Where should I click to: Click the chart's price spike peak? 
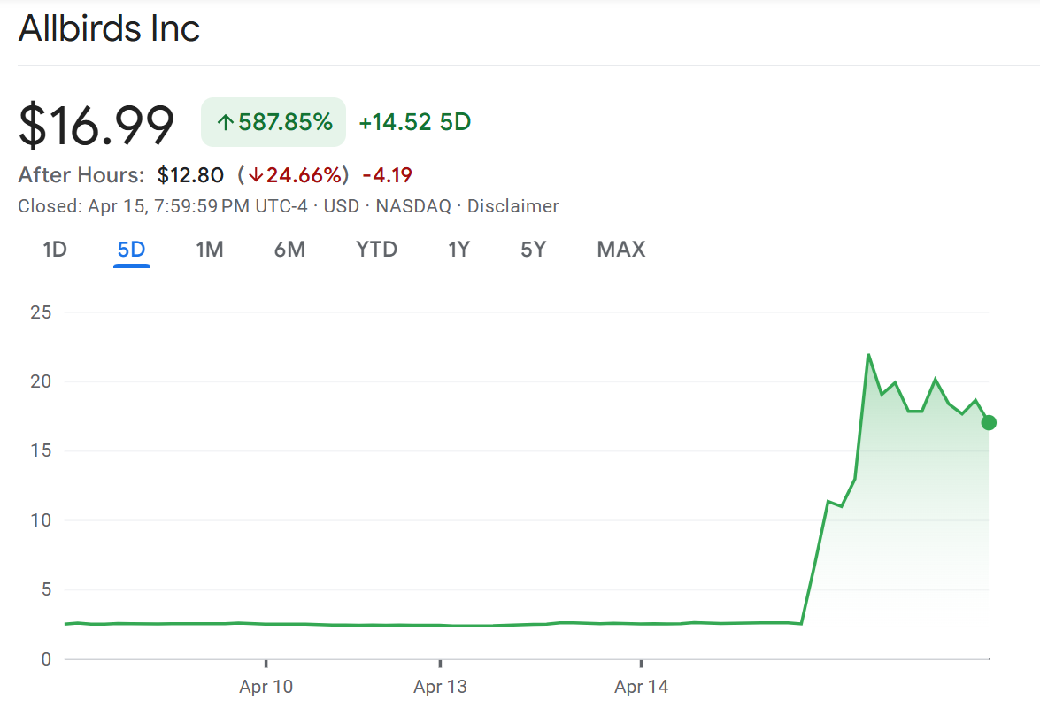(x=868, y=354)
